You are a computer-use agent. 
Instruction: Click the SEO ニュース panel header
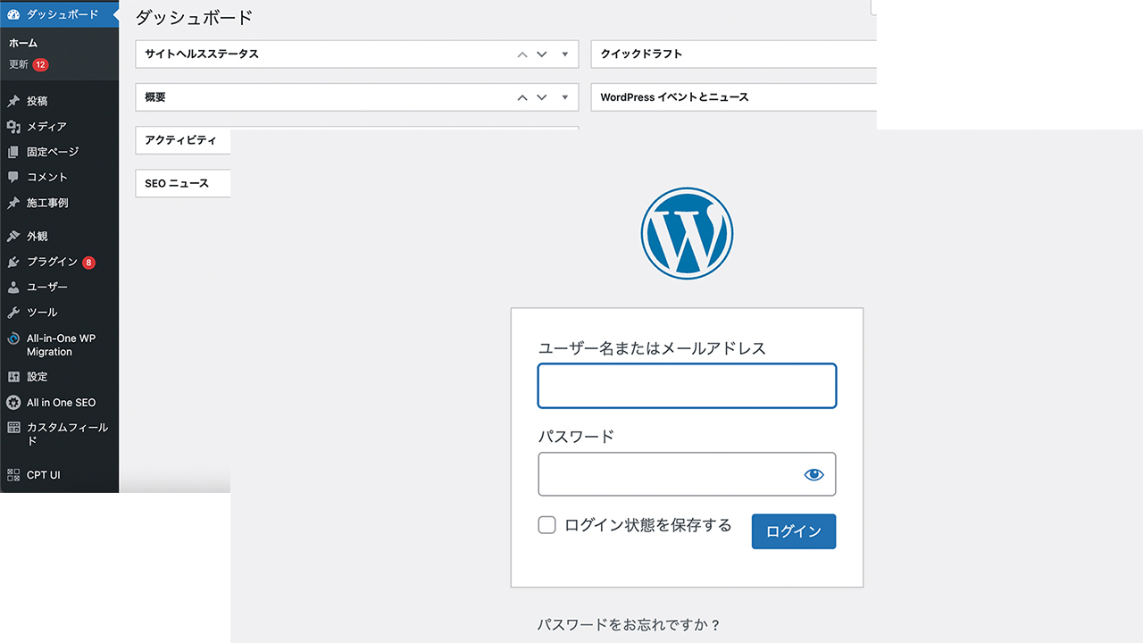[x=183, y=183]
